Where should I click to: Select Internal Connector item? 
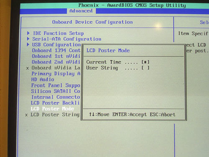[x=56, y=97]
